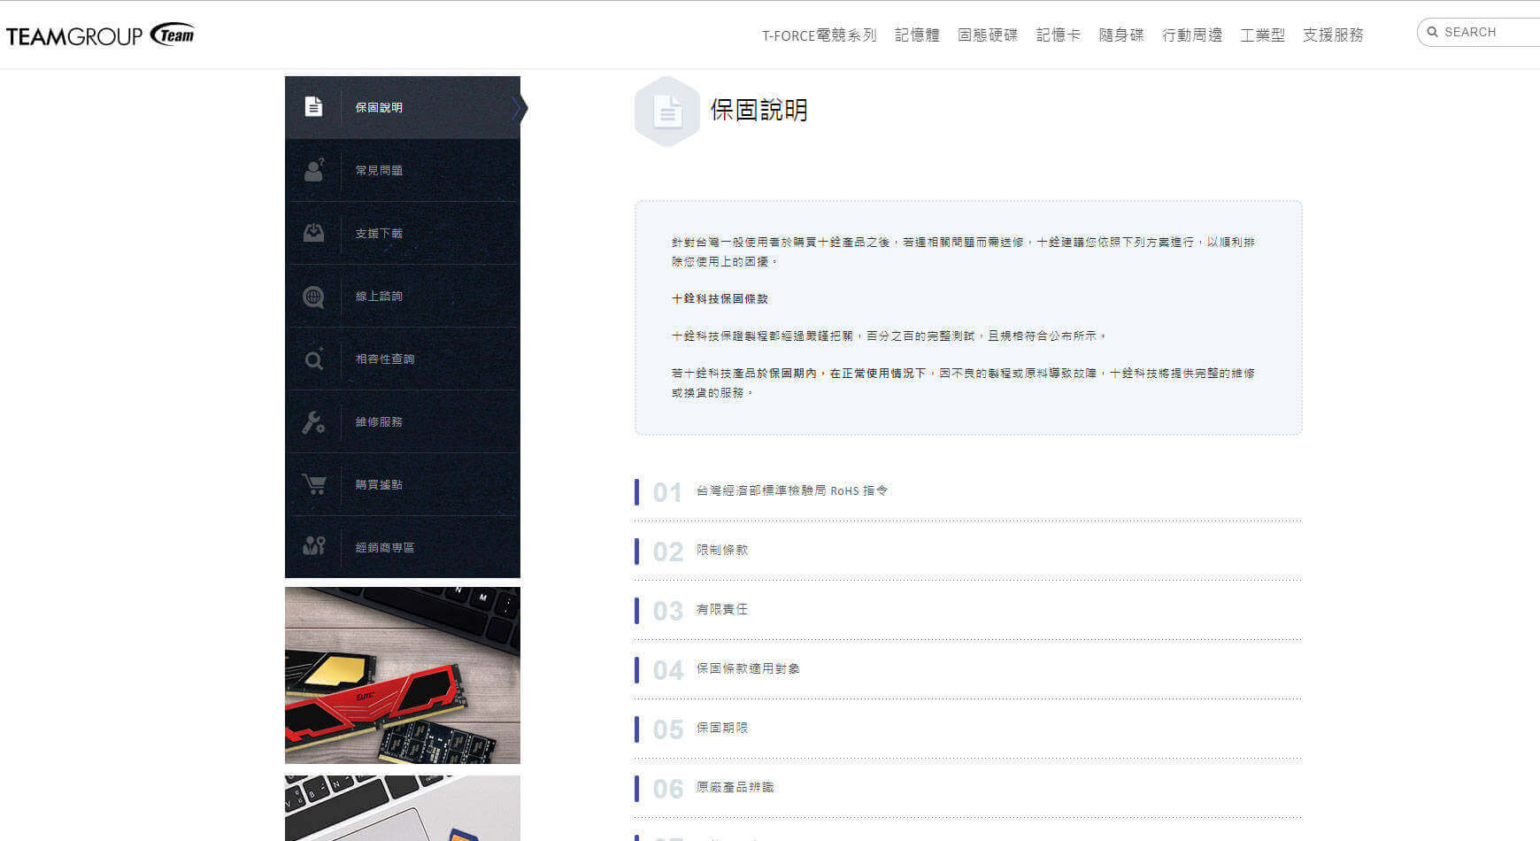
Task: Click the shopping cart icon for 購買據點
Action: tap(313, 484)
